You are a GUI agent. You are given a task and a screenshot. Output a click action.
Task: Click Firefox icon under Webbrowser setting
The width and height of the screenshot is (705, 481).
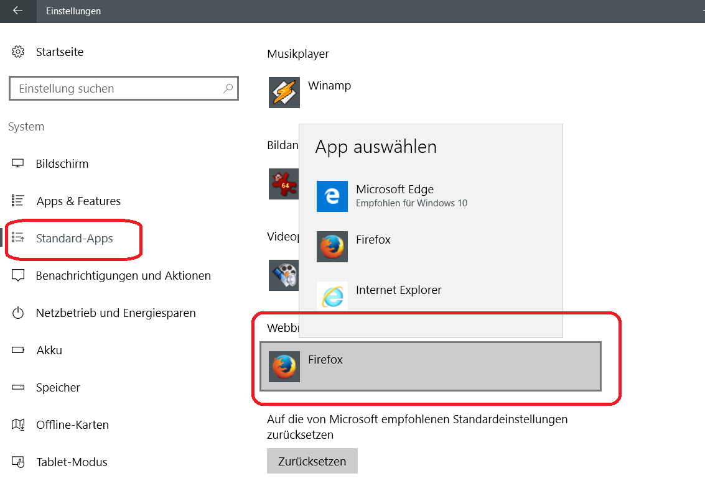coord(284,367)
